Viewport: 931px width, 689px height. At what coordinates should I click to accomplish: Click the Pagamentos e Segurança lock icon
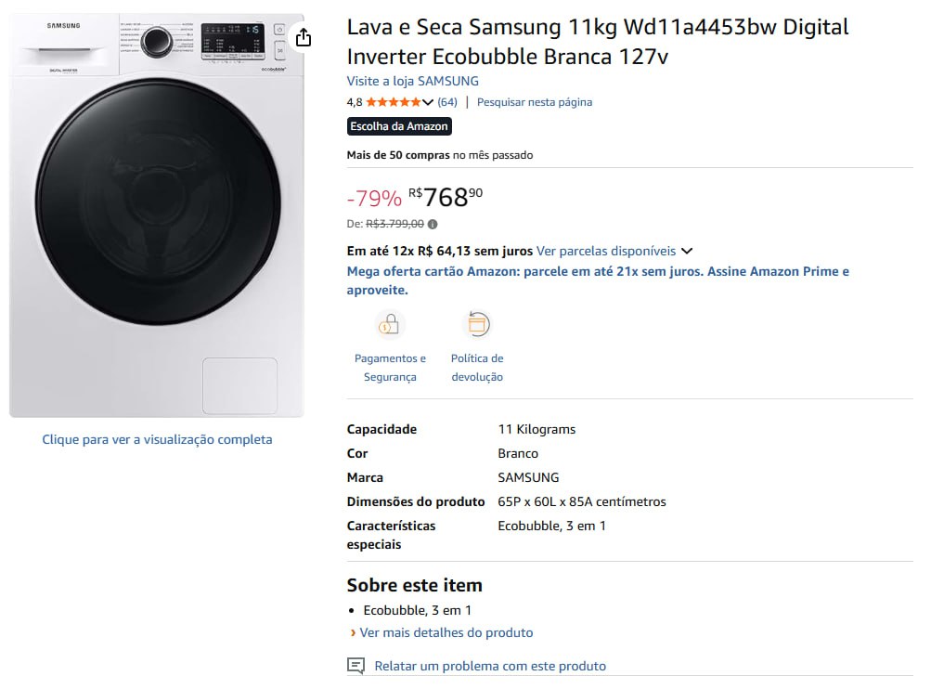click(x=389, y=324)
